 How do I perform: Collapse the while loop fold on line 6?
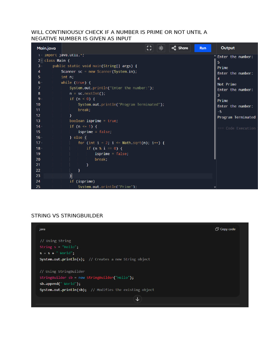coord(42,83)
